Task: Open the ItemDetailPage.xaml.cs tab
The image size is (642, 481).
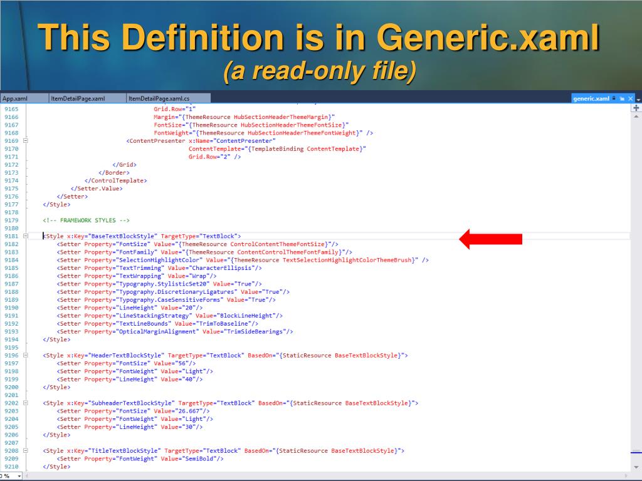Action: [159, 98]
